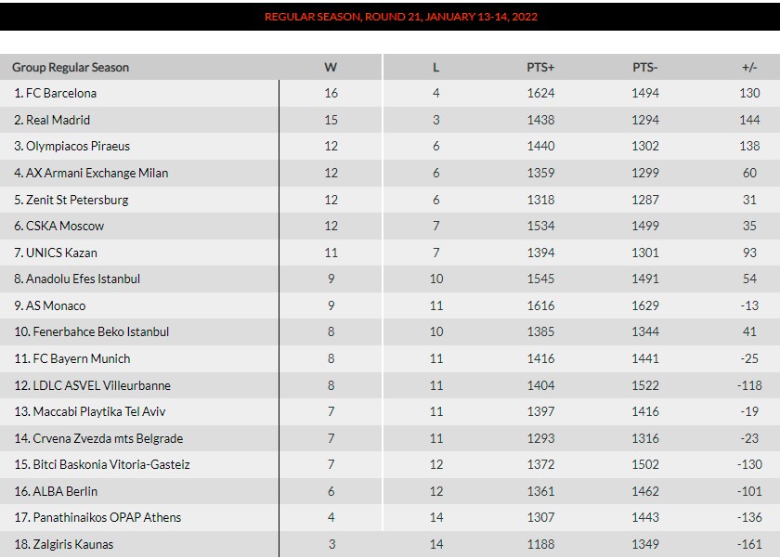This screenshot has width=780, height=558.
Task: Sort by the W column header
Action: tap(331, 67)
